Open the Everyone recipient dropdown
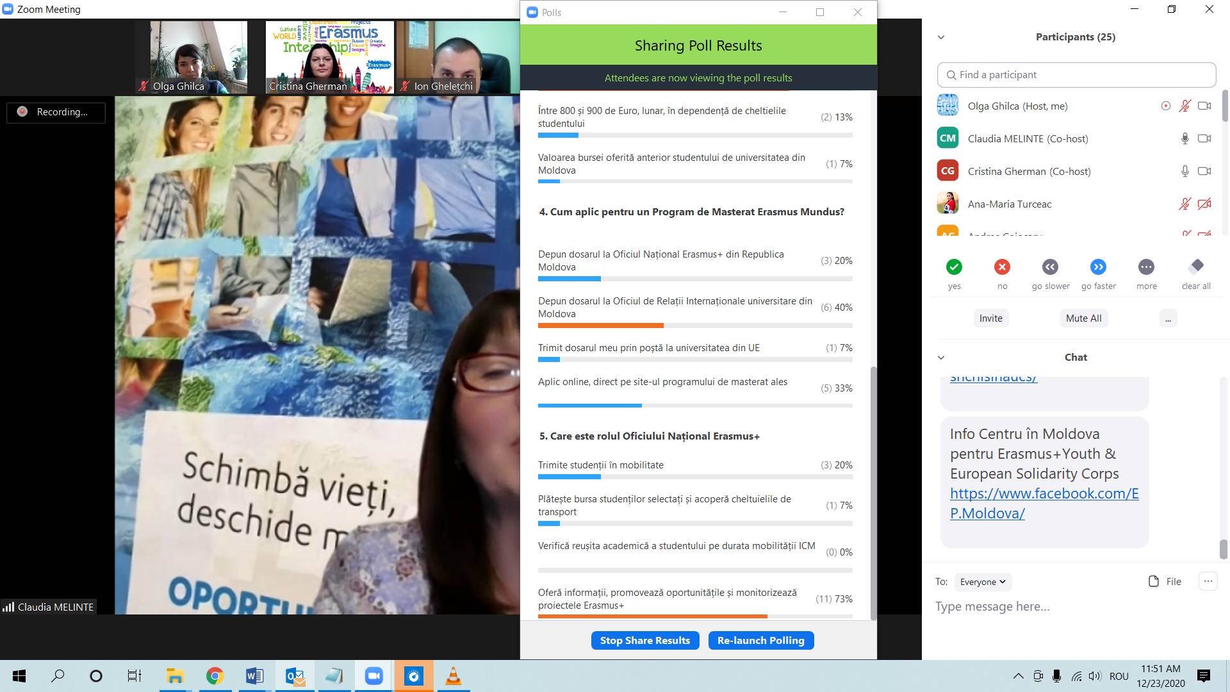The height and width of the screenshot is (692, 1230). coord(983,582)
